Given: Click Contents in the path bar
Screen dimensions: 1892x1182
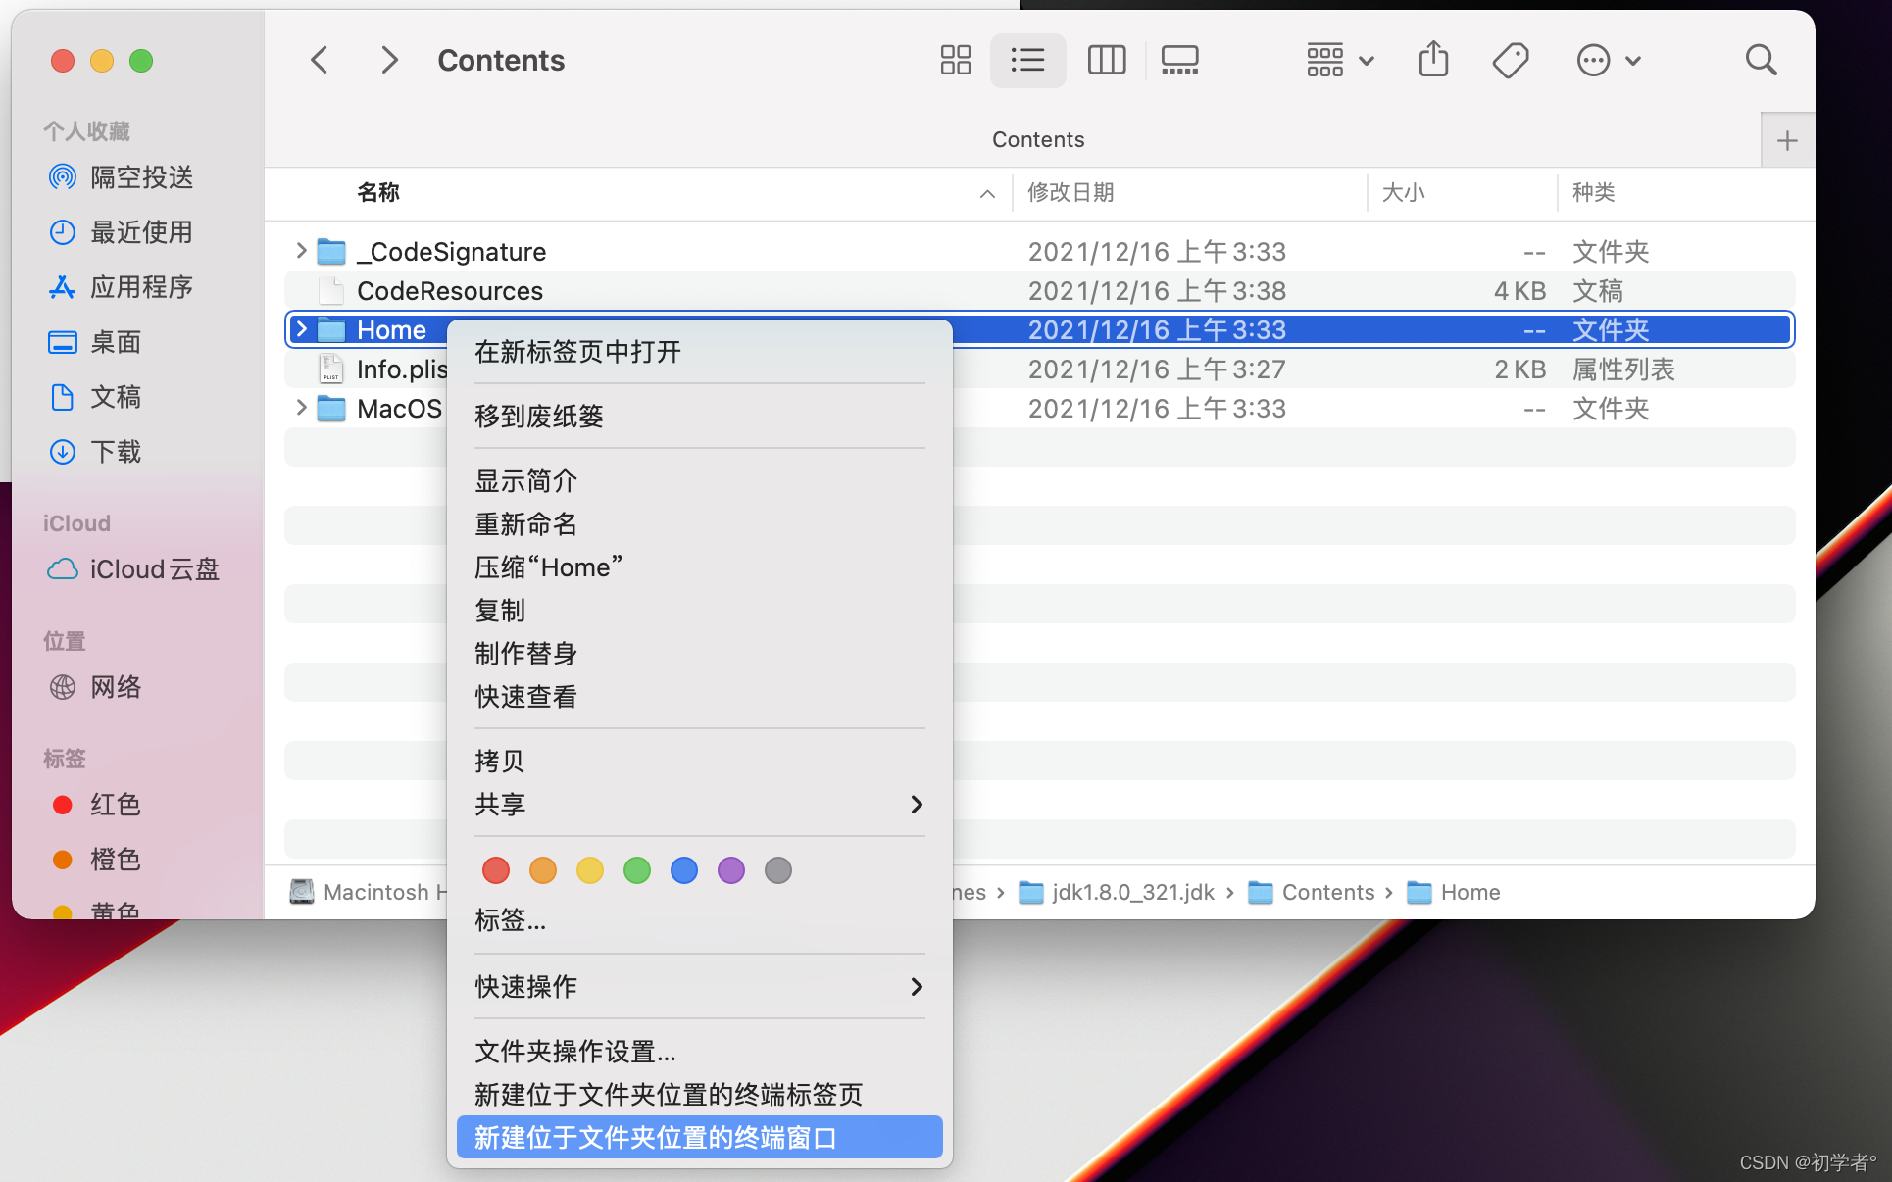Looking at the screenshot, I should (1327, 892).
